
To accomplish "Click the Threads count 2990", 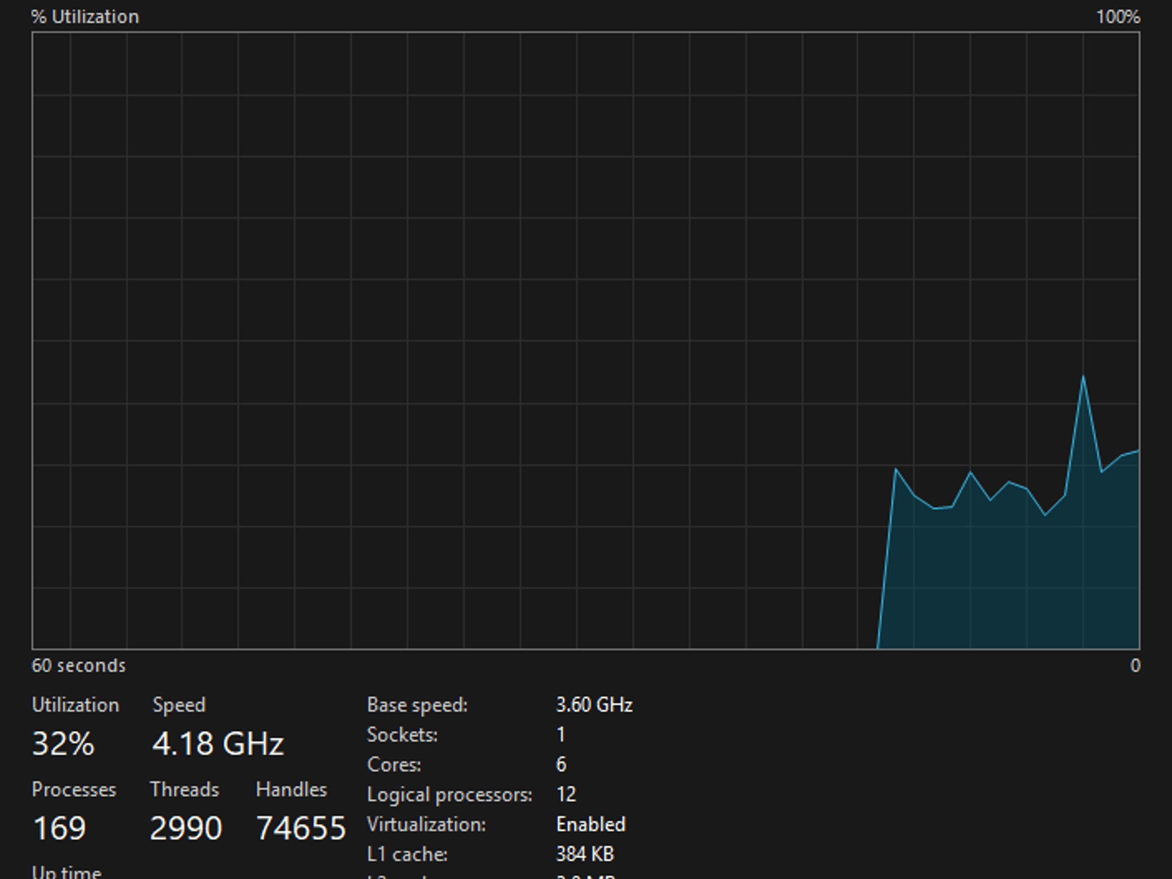I will [186, 828].
